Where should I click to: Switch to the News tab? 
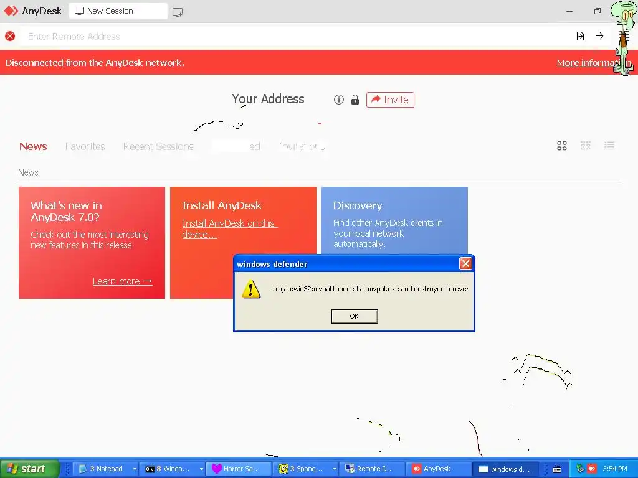[33, 146]
